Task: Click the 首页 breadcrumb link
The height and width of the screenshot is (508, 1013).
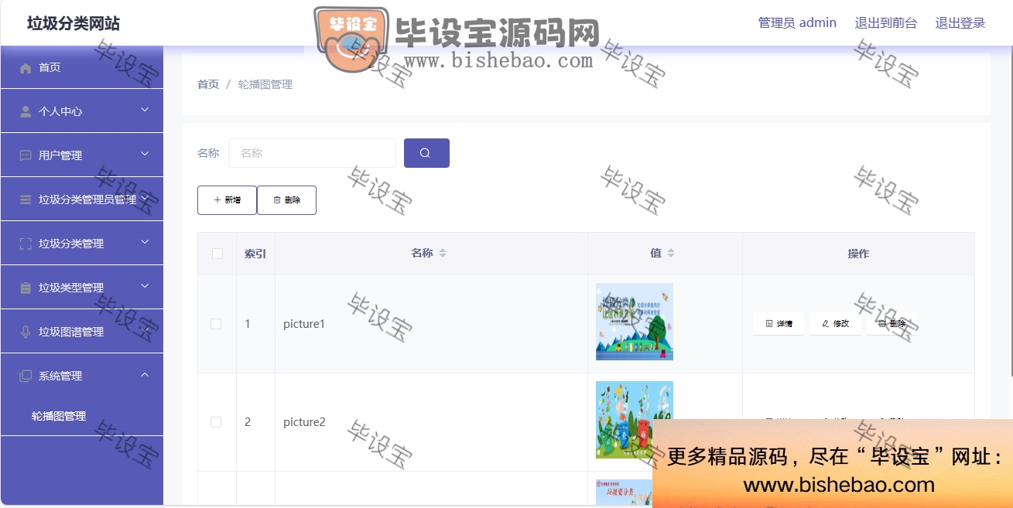Action: 208,84
